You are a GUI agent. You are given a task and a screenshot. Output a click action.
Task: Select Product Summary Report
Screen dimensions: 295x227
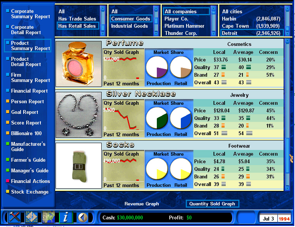point(28,46)
